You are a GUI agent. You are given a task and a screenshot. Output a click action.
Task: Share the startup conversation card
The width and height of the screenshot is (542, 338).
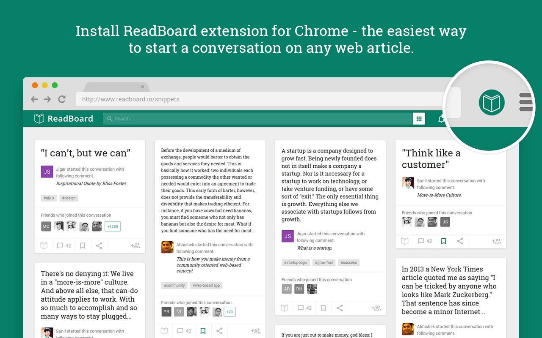340,308
